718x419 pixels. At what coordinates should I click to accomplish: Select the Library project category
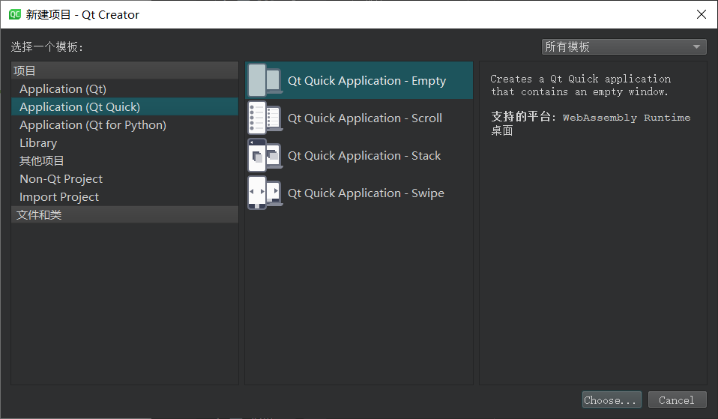(38, 143)
